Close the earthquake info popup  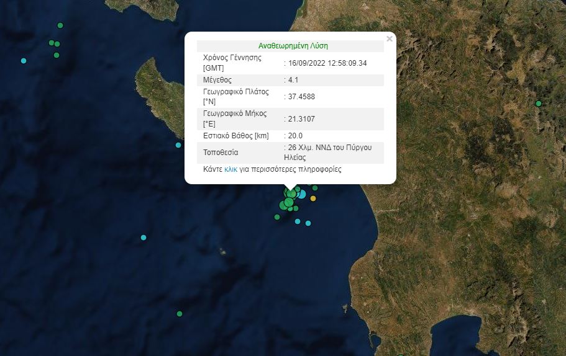click(x=389, y=38)
